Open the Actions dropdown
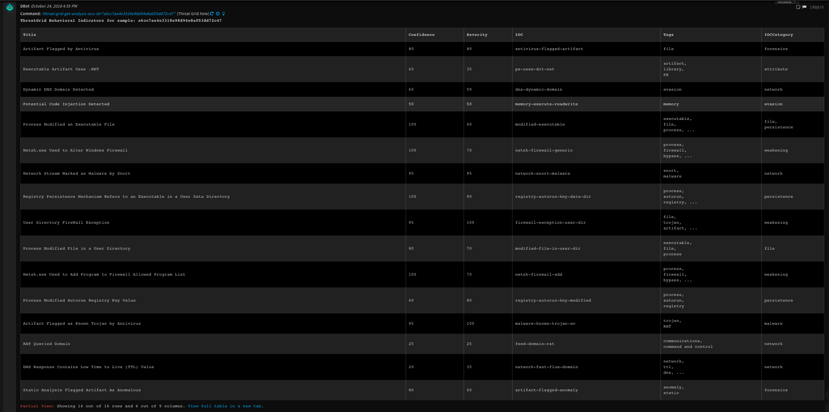 point(786,2)
